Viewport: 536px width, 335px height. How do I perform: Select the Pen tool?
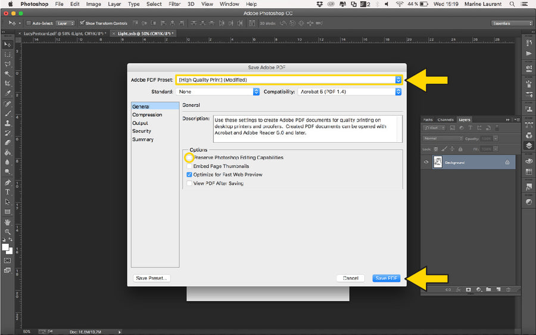[x=7, y=182]
